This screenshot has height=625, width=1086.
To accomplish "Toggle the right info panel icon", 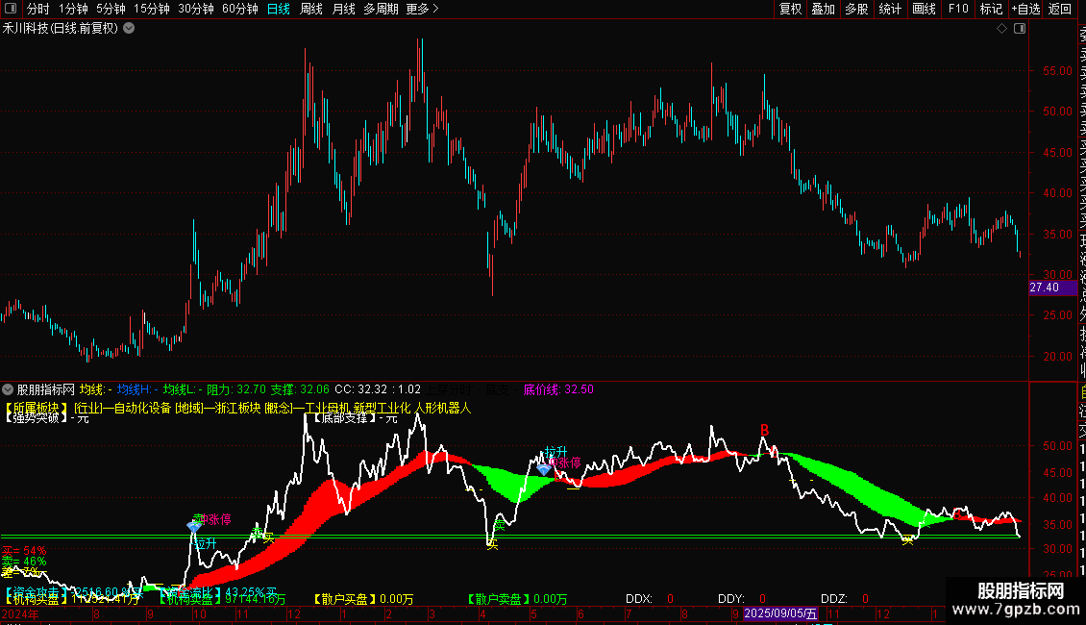I will tap(1020, 29).
